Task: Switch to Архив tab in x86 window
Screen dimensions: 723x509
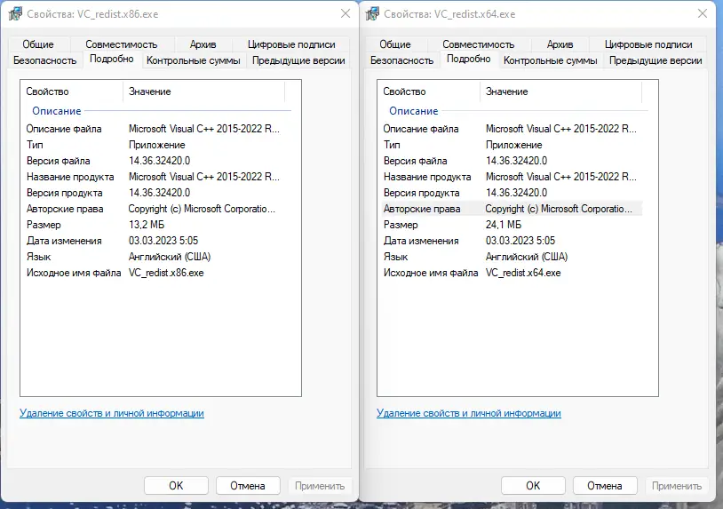Action: (203, 44)
